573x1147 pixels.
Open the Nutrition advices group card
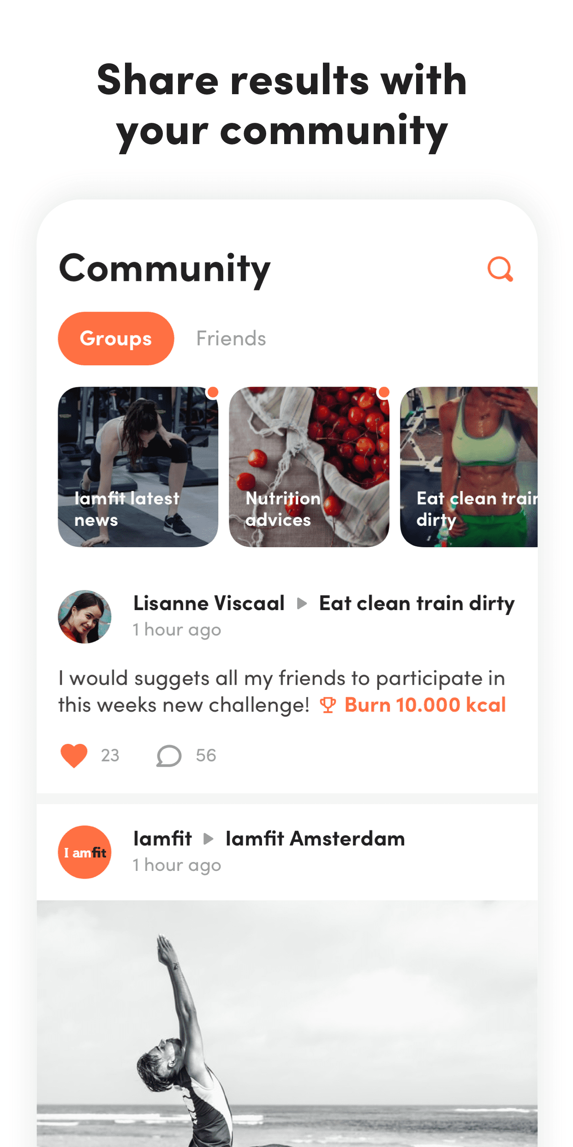pyautogui.click(x=309, y=467)
